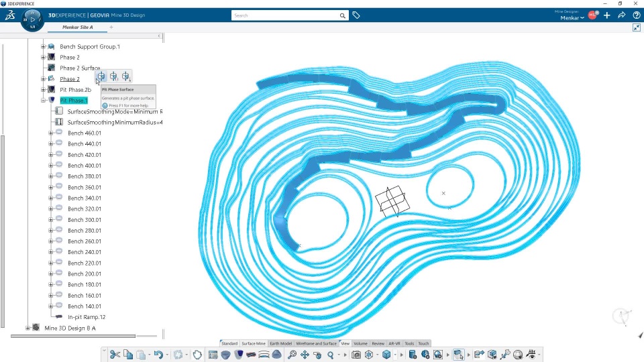Expand the Bench 460.01 node
644x362 pixels.
point(50,133)
